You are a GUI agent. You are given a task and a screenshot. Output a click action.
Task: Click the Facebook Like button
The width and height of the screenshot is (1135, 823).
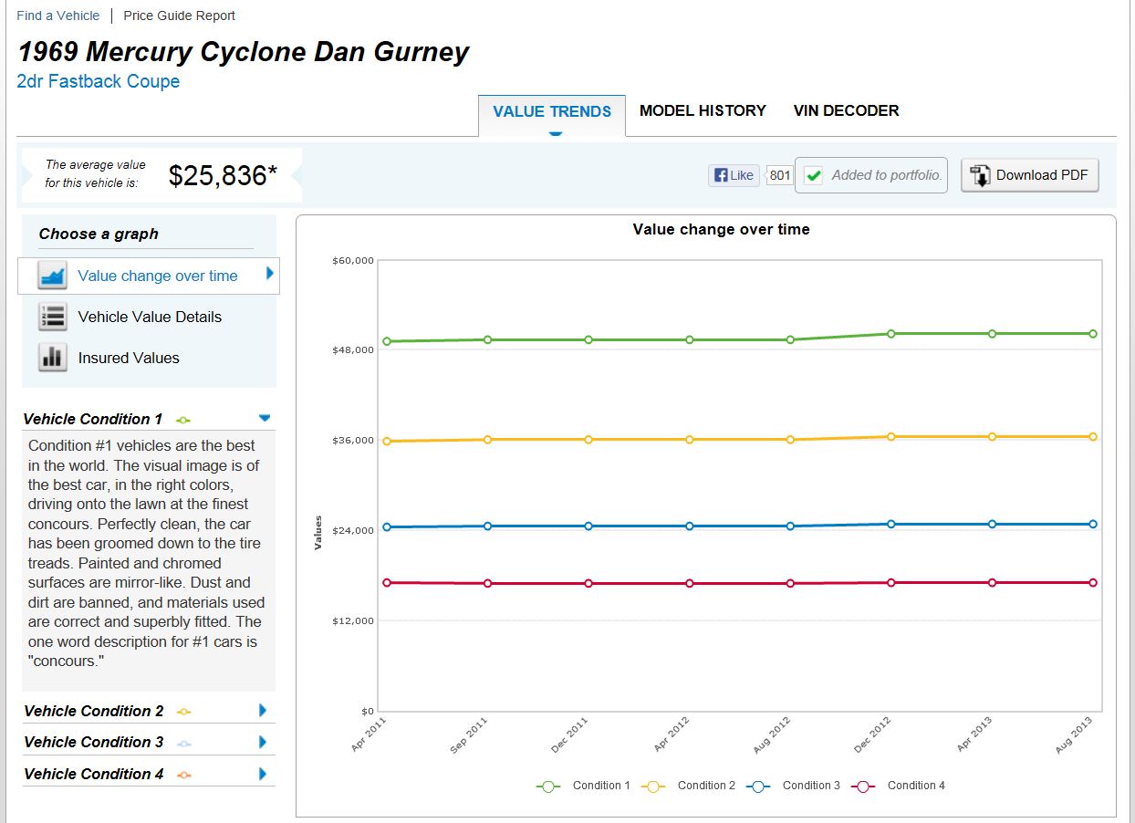734,175
